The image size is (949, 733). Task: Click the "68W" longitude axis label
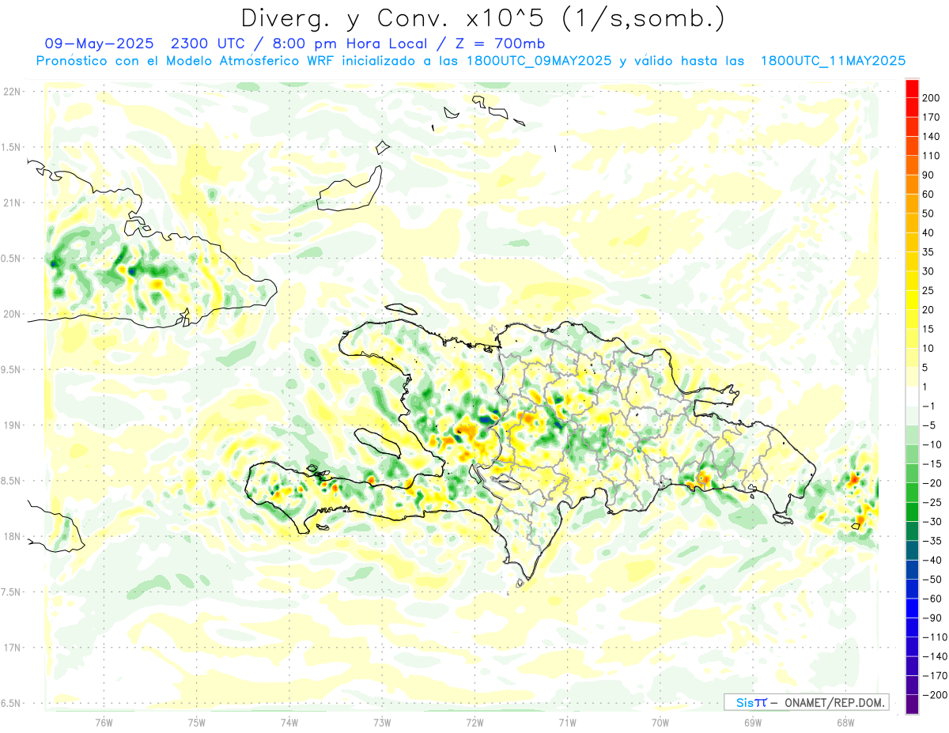click(x=845, y=722)
